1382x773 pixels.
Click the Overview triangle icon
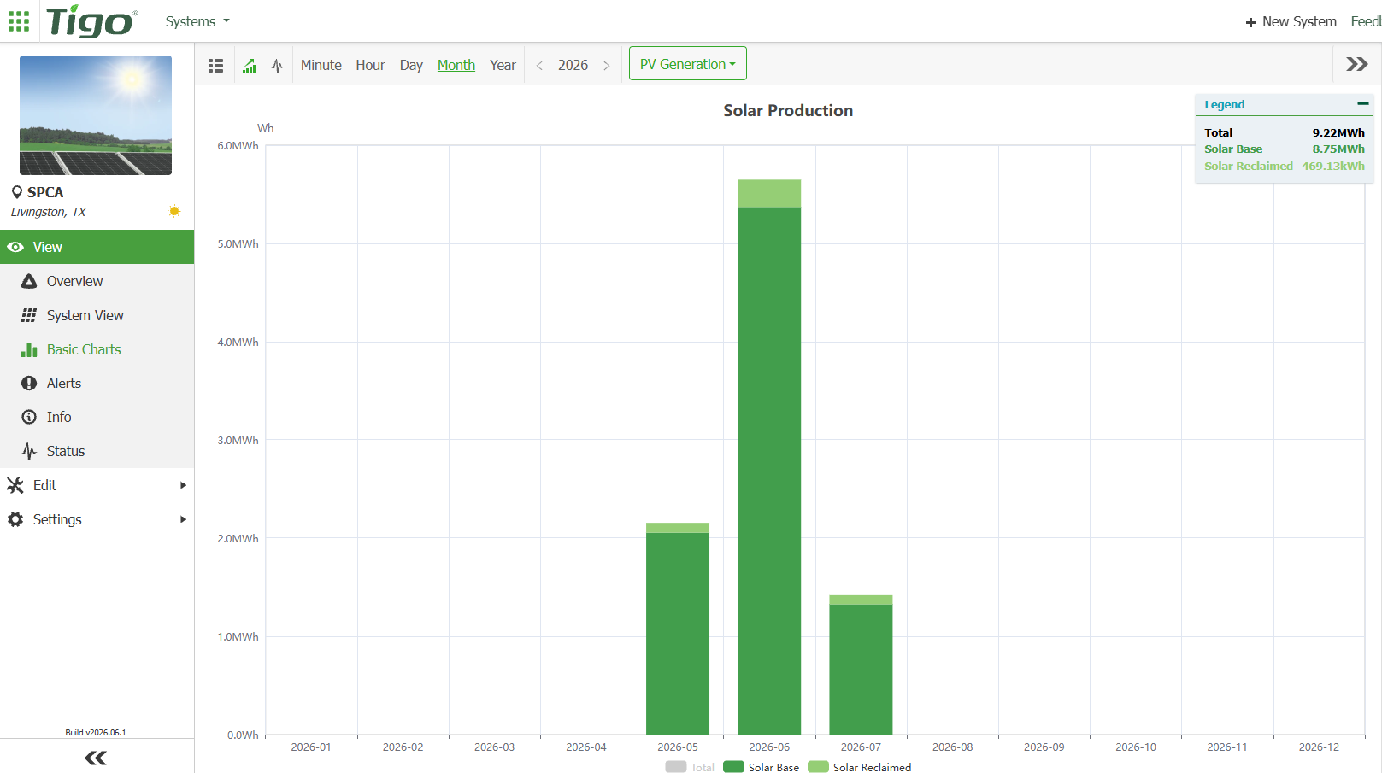pos(29,281)
